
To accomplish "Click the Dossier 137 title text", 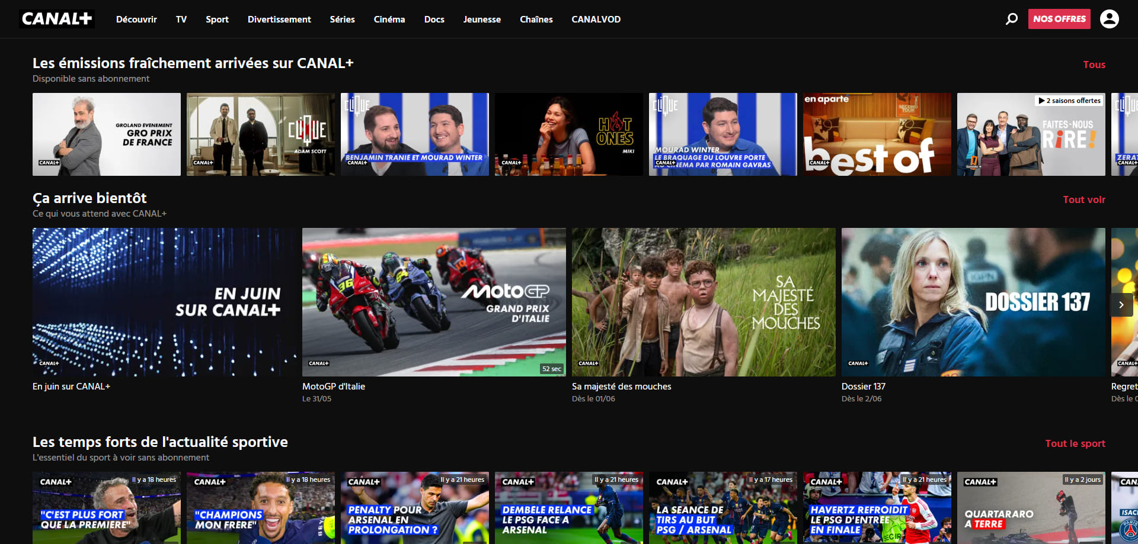I will (x=864, y=387).
